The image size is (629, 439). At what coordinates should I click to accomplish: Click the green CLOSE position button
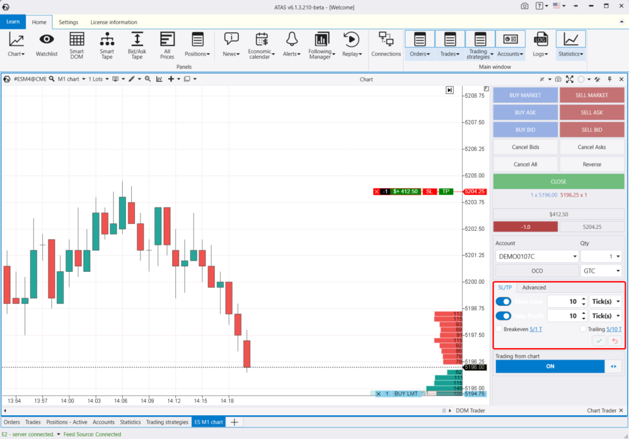click(x=558, y=181)
